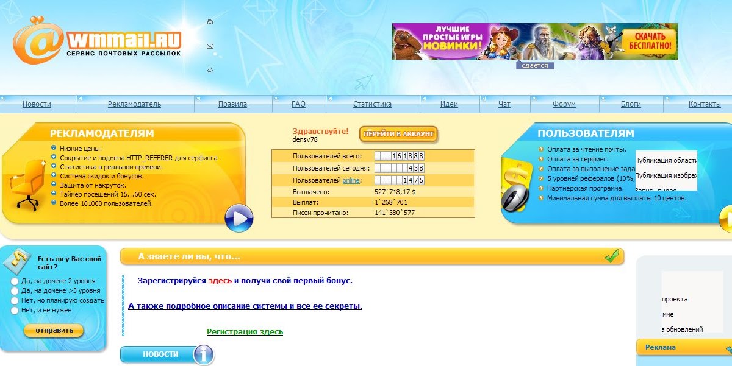Click the green checkmark icon
This screenshot has width=732, height=366.
click(612, 256)
